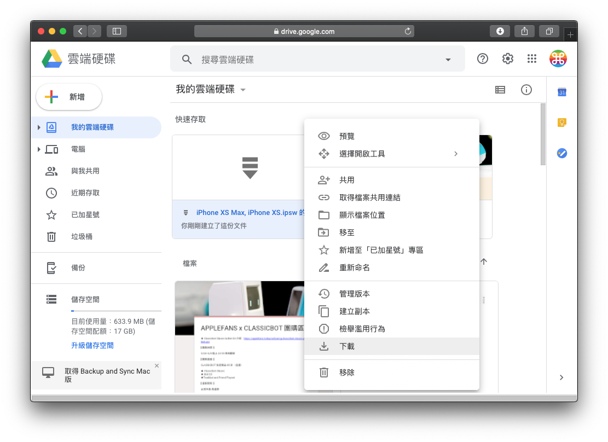
Task: Open the help question mark icon
Action: pyautogui.click(x=482, y=59)
